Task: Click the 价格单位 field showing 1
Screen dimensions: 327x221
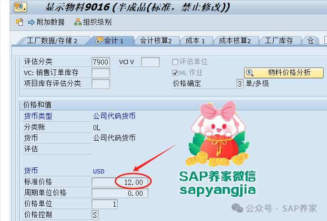Action: tap(105, 204)
